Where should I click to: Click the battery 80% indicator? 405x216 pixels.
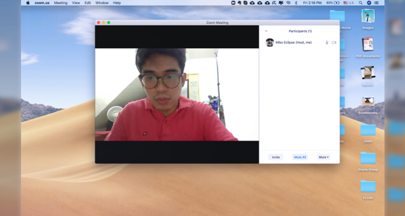(333, 3)
